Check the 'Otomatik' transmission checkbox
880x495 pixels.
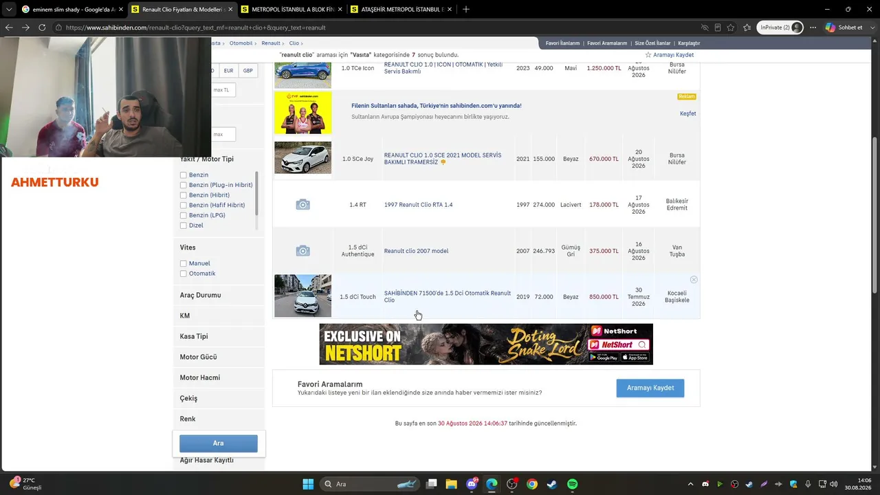(184, 274)
